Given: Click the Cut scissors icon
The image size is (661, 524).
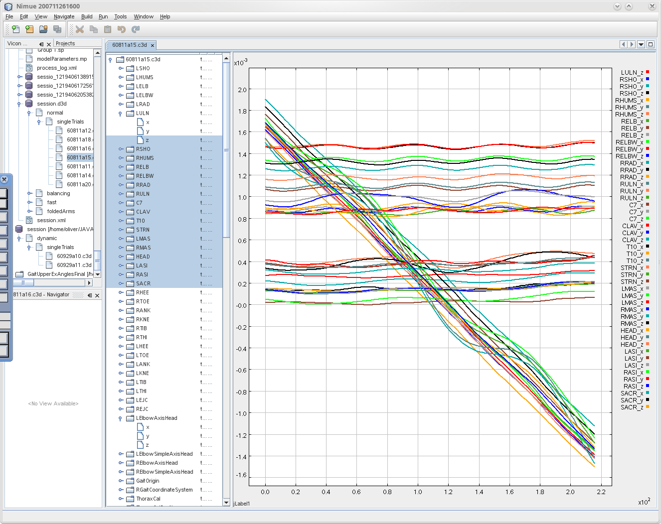Looking at the screenshot, I should pyautogui.click(x=80, y=29).
